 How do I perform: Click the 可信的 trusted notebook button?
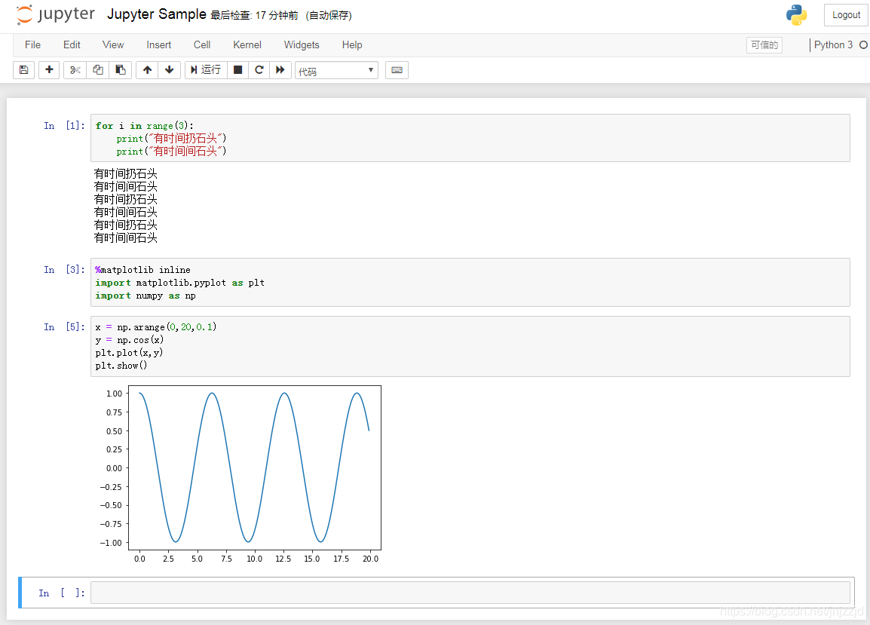(764, 45)
